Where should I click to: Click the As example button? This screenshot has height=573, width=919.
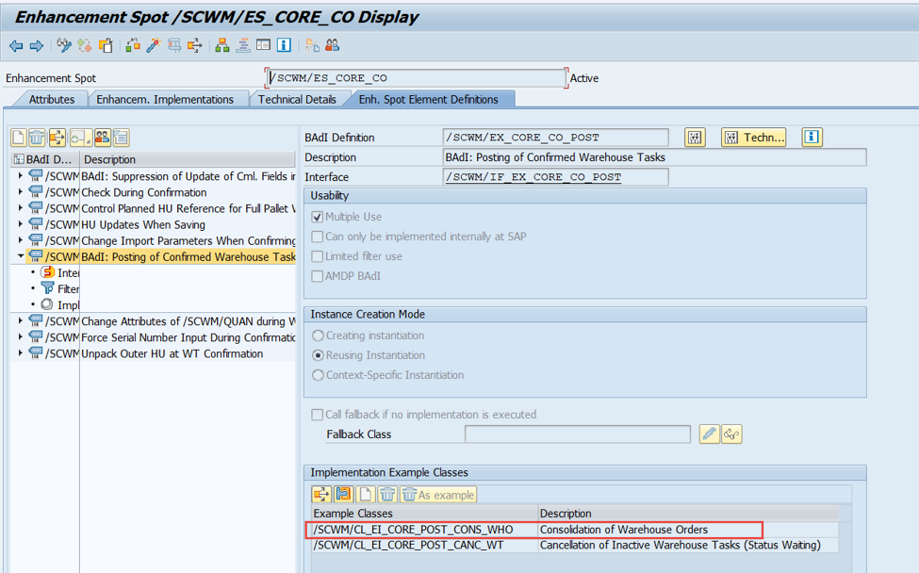point(438,495)
